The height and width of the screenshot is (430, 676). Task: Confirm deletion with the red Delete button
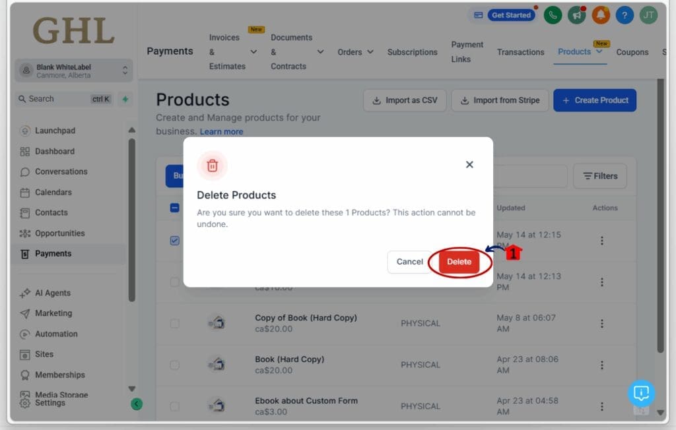[x=459, y=262]
